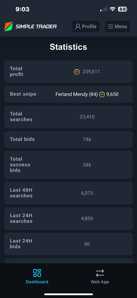Screen dimensions: 137x298
Task: Tap the Last 24H bids card
Action: 68,244
